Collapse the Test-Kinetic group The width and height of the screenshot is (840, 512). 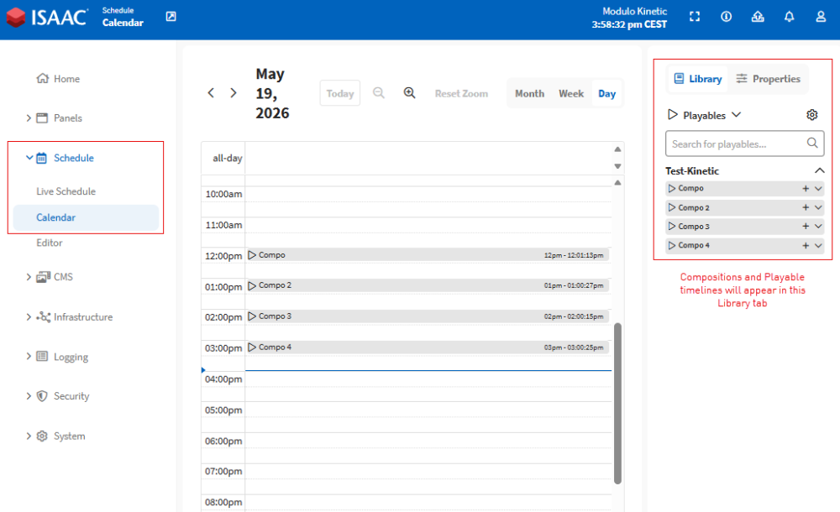click(819, 170)
